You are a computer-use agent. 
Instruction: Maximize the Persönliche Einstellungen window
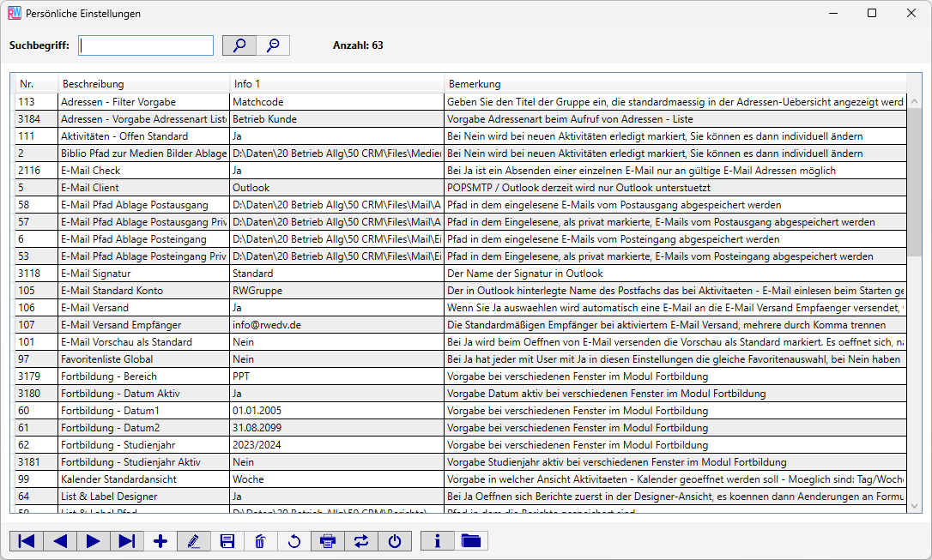coord(872,13)
